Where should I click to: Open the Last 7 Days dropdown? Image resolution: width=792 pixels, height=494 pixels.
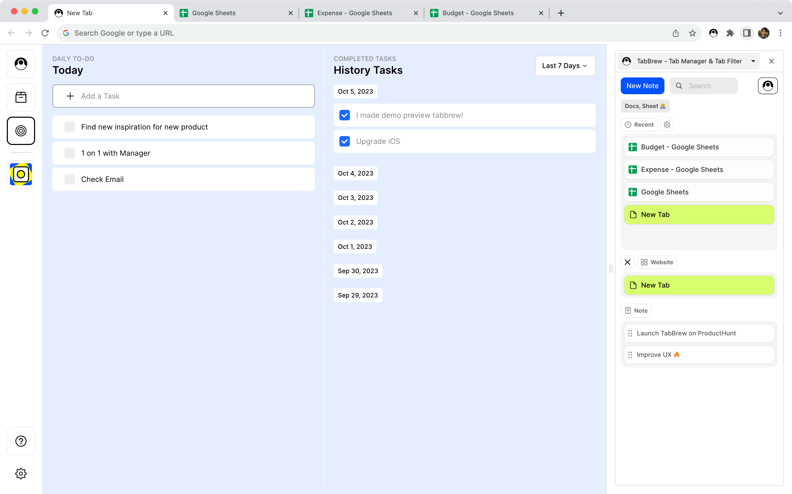[565, 66]
